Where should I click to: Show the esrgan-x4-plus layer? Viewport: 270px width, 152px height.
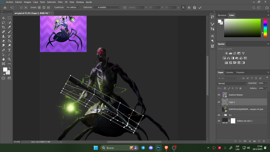[x=219, y=109]
